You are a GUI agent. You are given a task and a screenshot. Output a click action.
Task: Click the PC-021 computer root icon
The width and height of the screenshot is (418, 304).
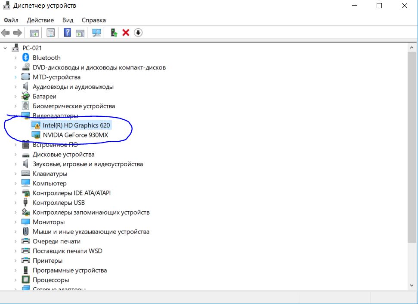(x=15, y=48)
